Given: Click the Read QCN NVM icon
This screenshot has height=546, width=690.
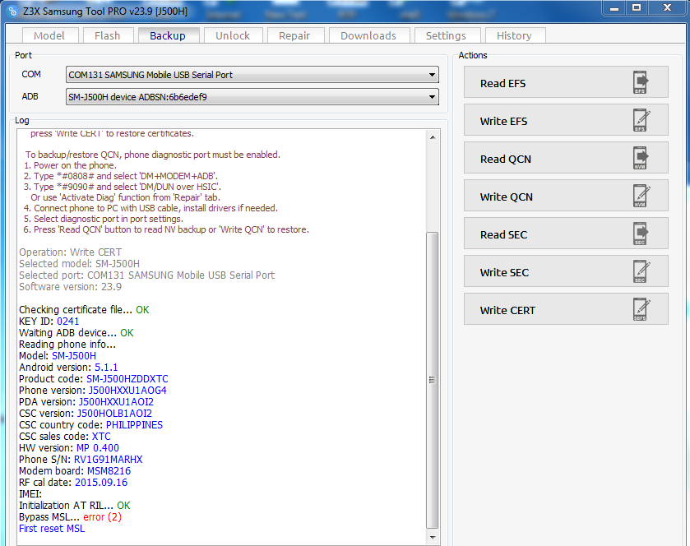Looking at the screenshot, I should 641,158.
